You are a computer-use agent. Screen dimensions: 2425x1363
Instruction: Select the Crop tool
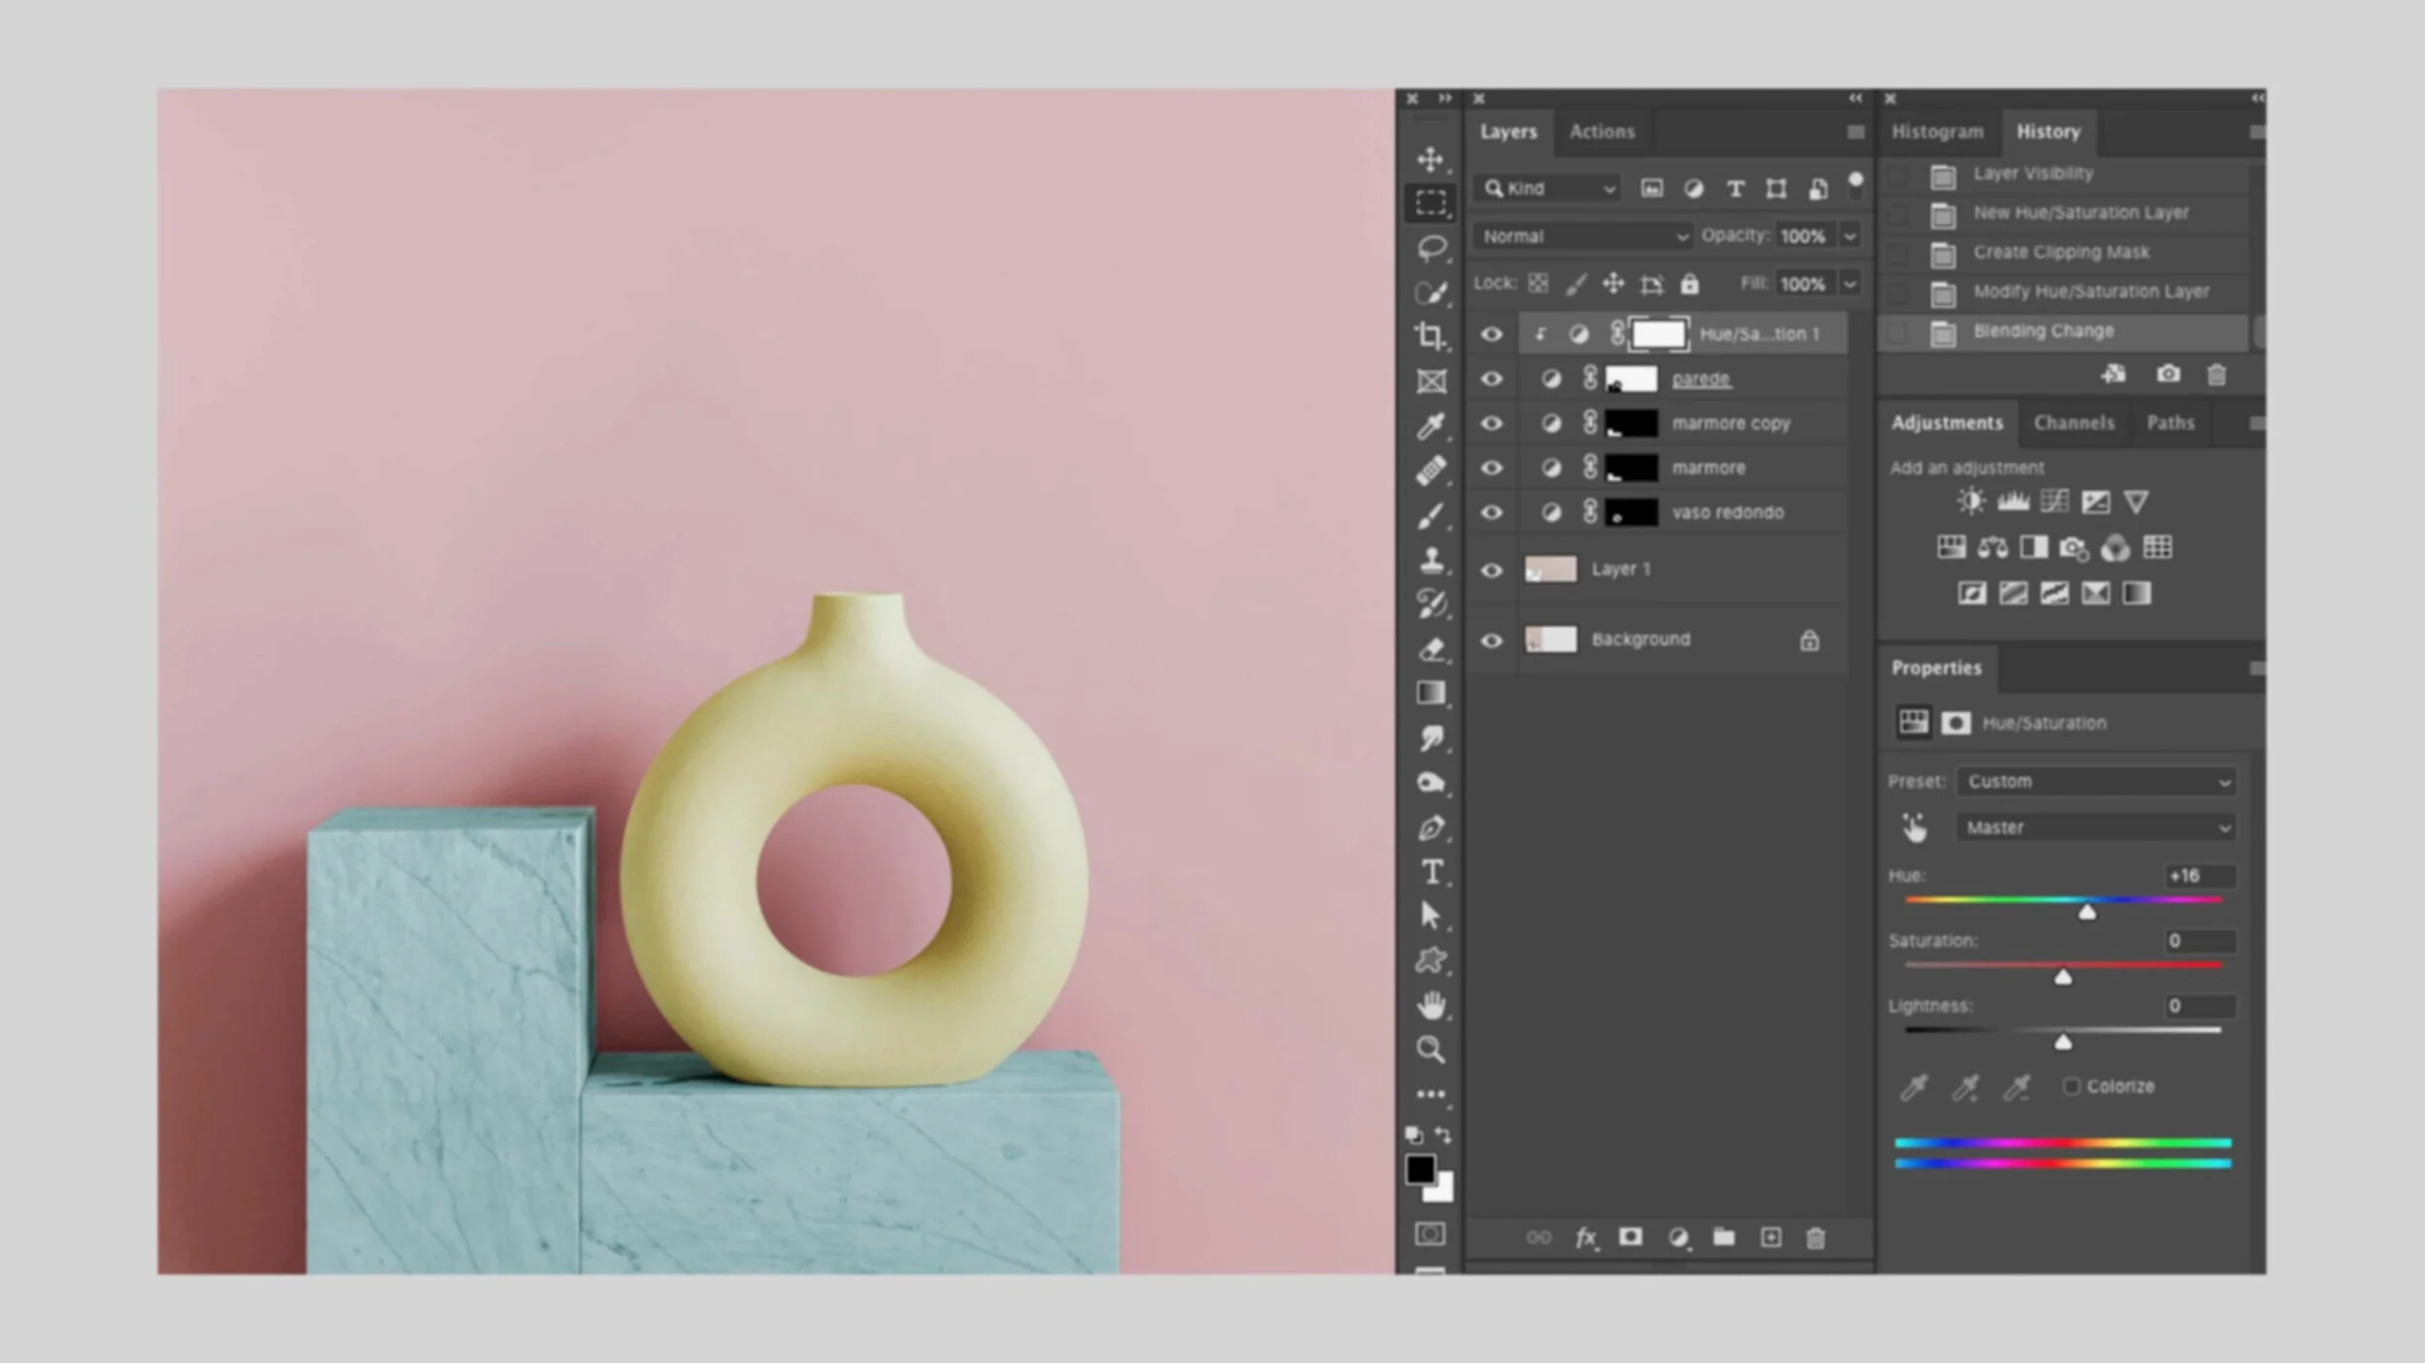point(1430,336)
